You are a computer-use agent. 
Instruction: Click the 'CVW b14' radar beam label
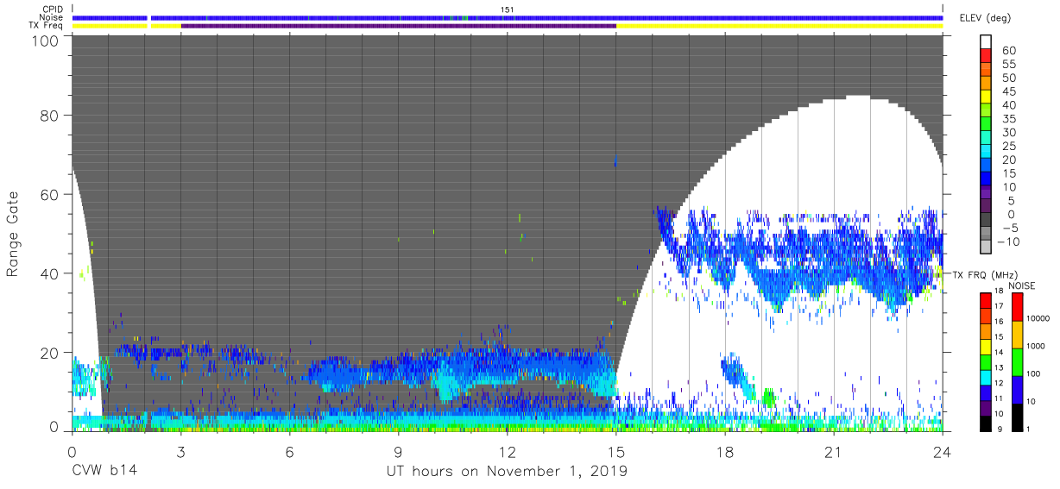104,472
